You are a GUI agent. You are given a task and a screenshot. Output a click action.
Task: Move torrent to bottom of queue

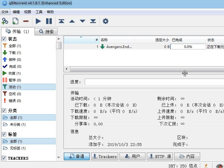point(93,21)
